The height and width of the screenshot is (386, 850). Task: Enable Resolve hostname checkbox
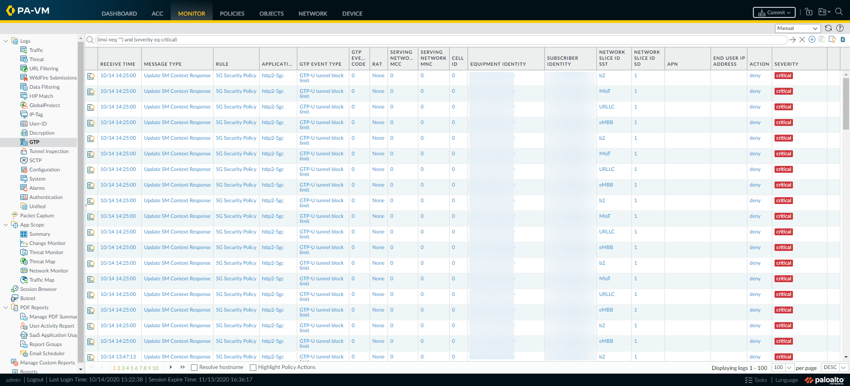(194, 368)
